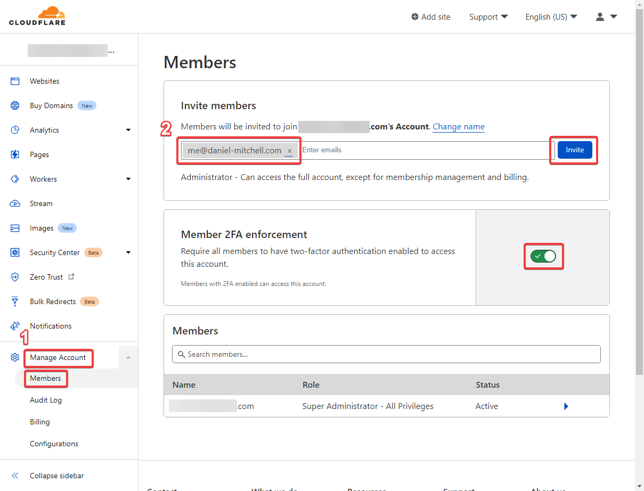Click the Pages lightning icon

coord(15,154)
